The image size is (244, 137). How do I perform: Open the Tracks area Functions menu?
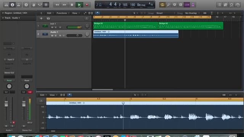click(63, 13)
